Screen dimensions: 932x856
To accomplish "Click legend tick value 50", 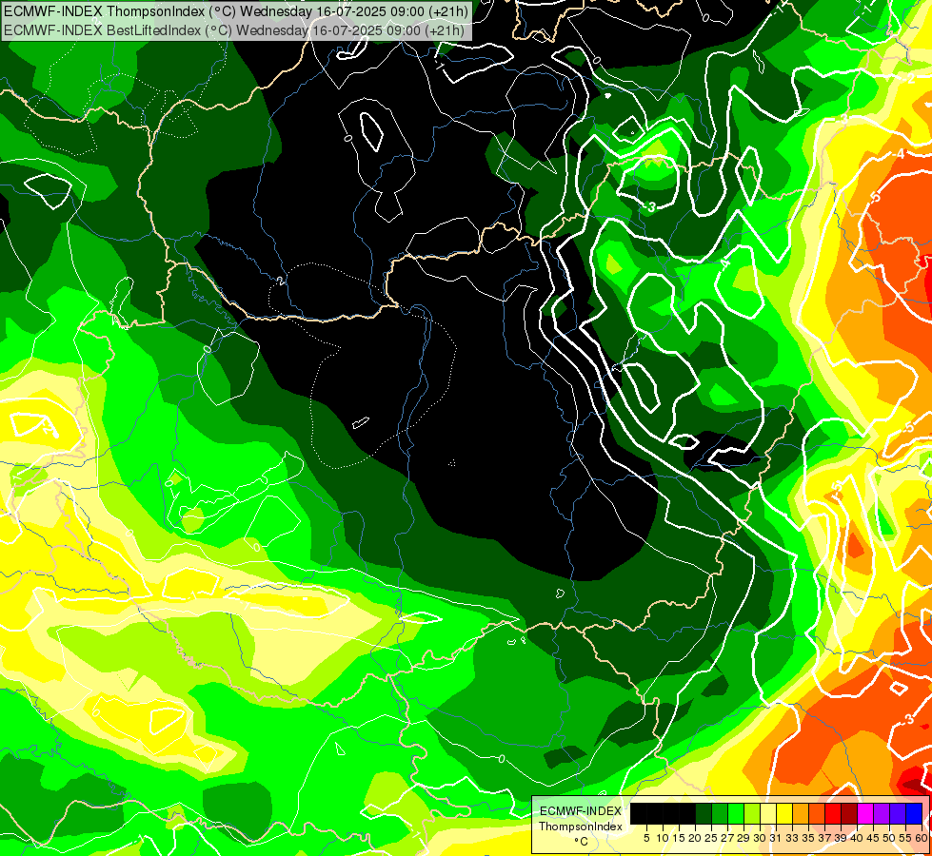I will pos(890,838).
